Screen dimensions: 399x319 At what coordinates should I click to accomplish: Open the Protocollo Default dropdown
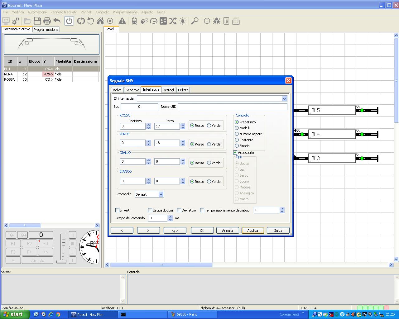coord(161,194)
